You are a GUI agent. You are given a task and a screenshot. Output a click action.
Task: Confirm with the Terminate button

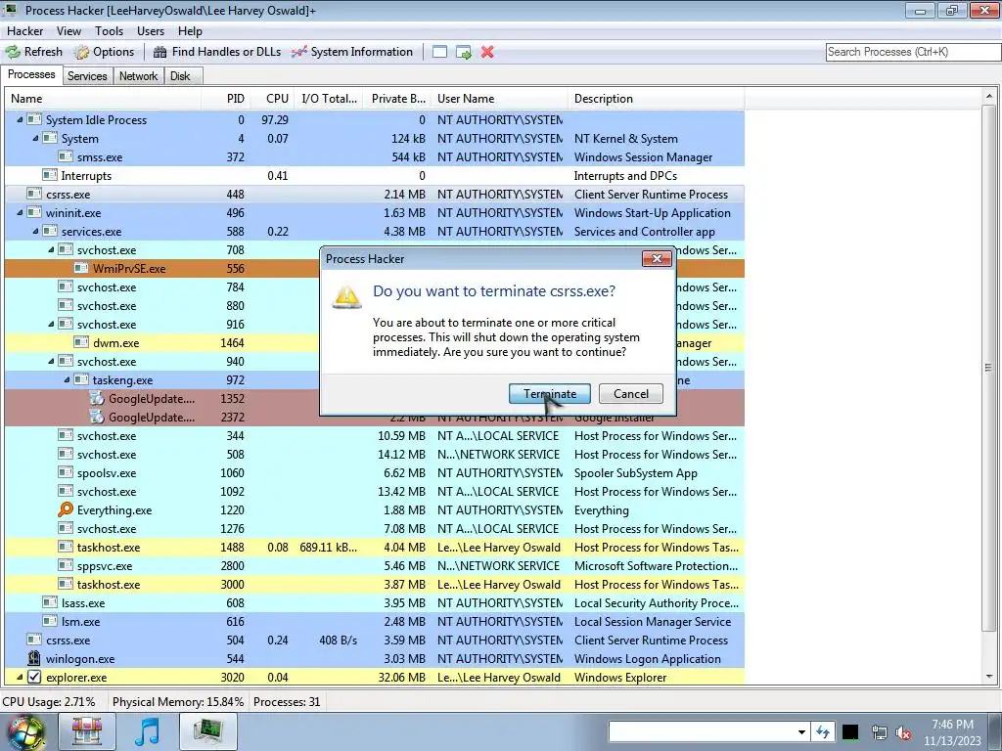pos(550,393)
